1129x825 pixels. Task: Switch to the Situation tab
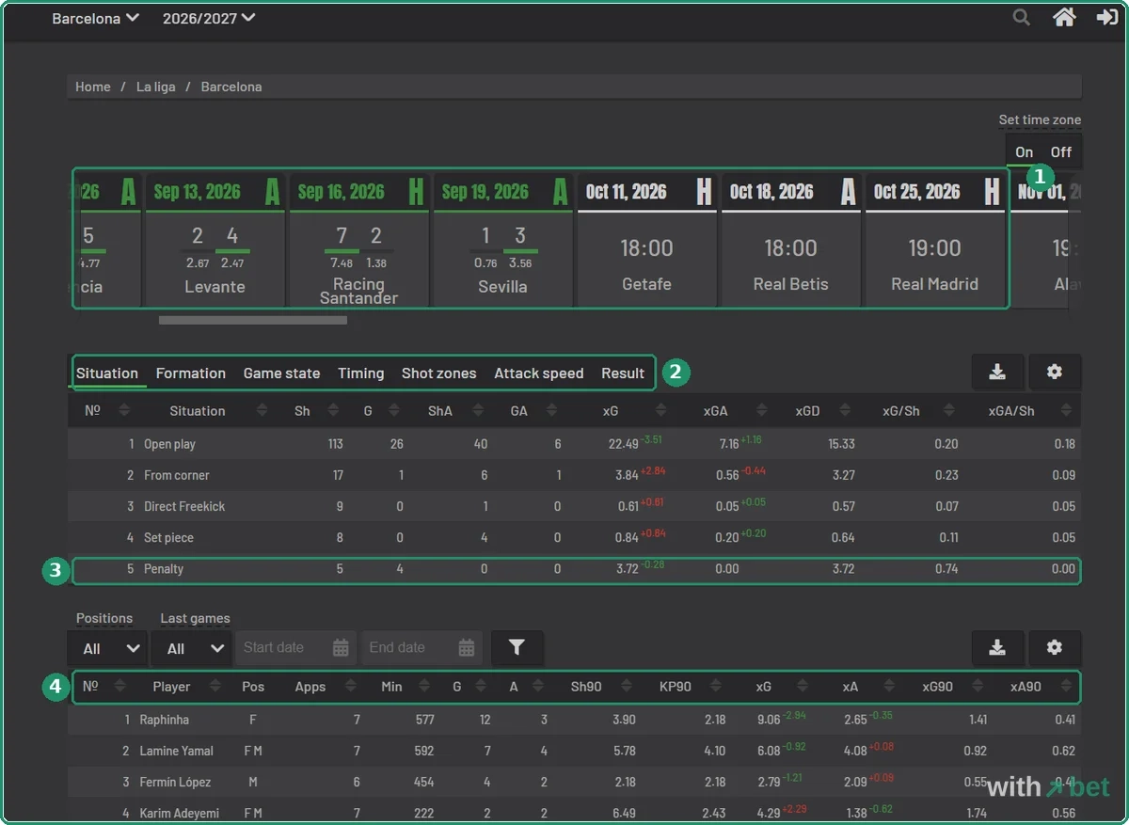107,373
